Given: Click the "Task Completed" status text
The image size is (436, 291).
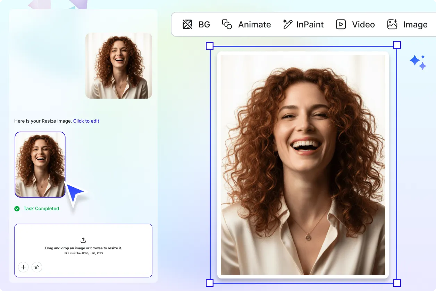Looking at the screenshot, I should coord(41,209).
